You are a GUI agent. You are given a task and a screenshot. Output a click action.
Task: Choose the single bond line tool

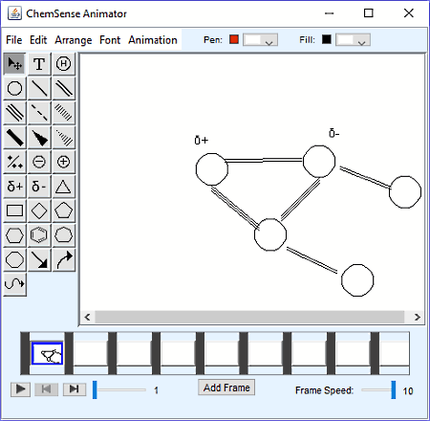39,88
